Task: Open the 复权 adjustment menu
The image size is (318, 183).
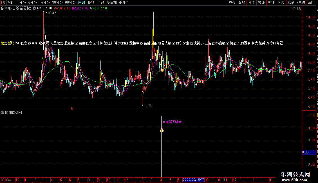Action: pyautogui.click(x=232, y=3)
